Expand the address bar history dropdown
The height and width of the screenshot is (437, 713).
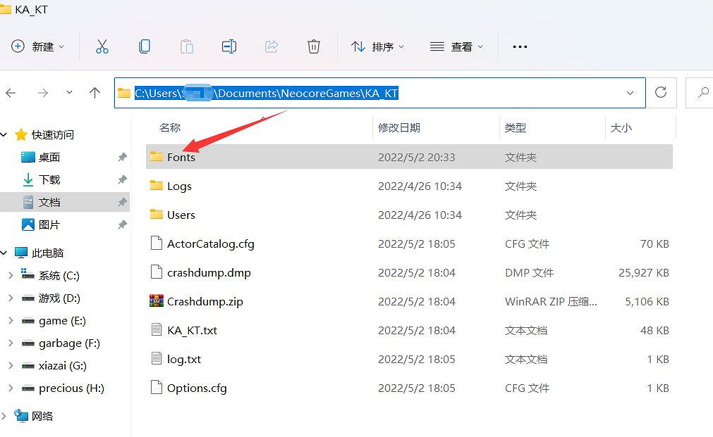pos(630,93)
